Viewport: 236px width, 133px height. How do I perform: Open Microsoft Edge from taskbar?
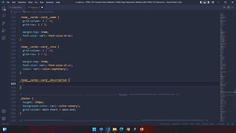point(121,129)
